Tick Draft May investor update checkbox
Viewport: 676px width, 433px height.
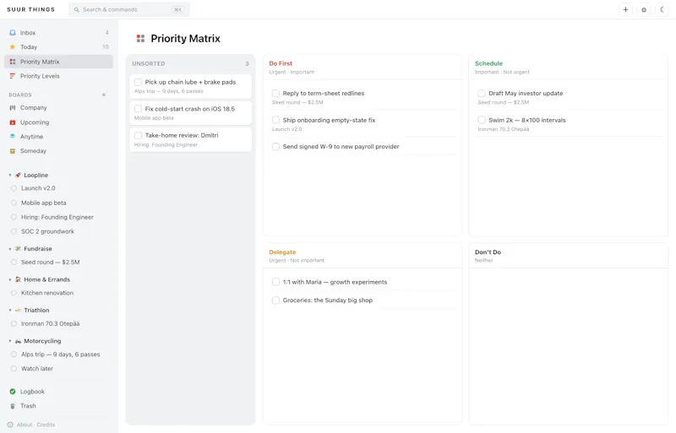(x=482, y=94)
